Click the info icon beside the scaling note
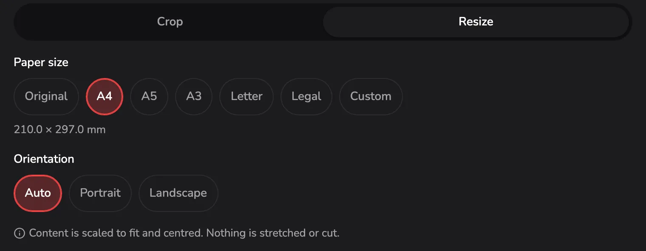 tap(20, 233)
